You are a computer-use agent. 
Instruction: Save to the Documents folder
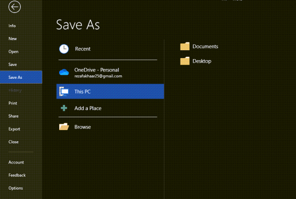tap(205, 46)
